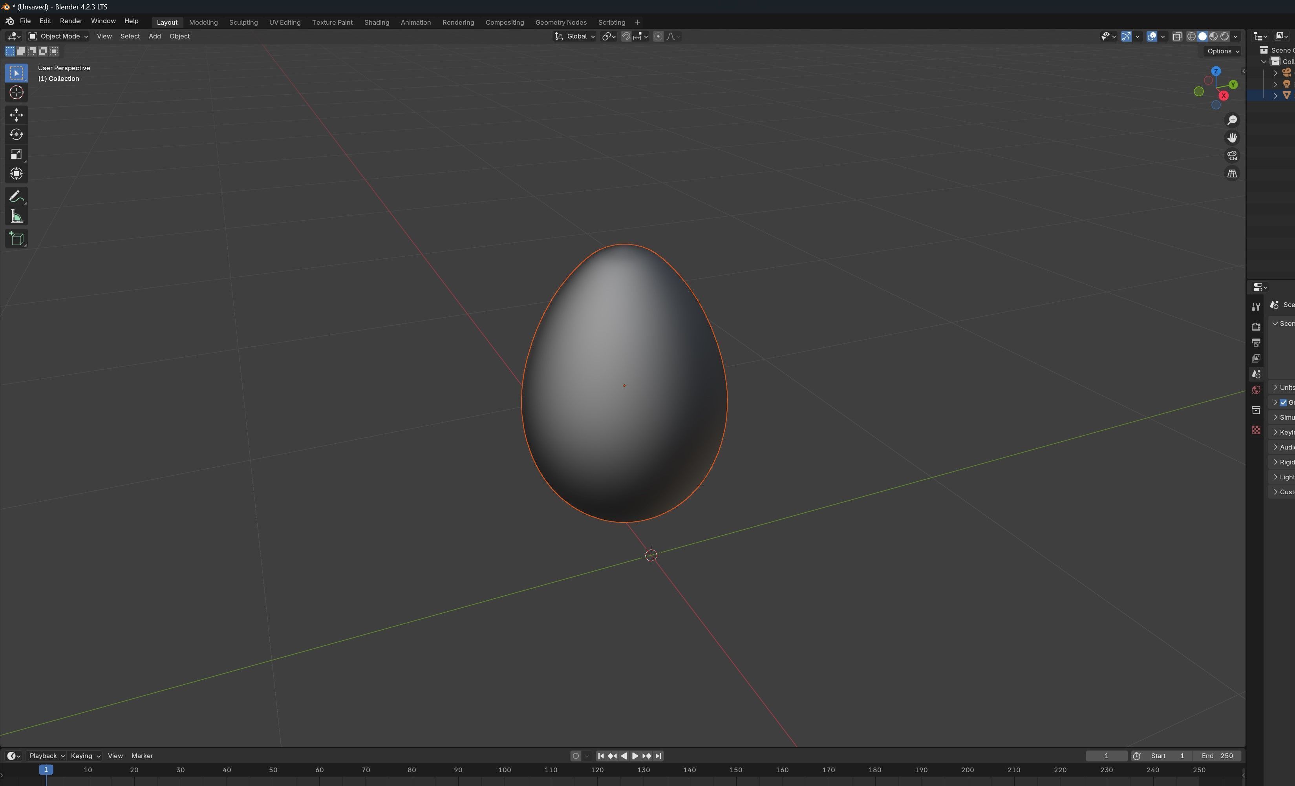Image resolution: width=1295 pixels, height=786 pixels.
Task: Toggle proportional editing
Action: (x=658, y=36)
